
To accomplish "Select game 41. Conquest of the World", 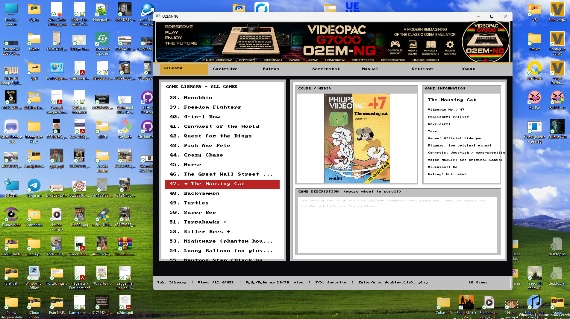I will coord(222,126).
